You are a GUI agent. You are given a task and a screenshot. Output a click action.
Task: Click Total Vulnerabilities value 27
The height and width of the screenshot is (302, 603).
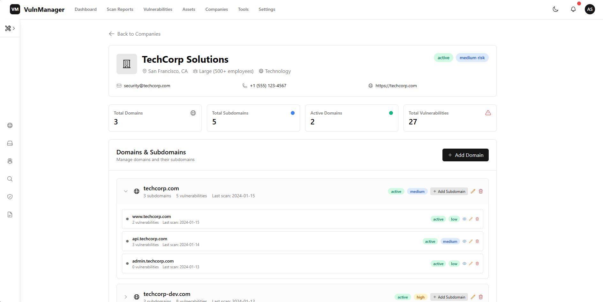[413, 122]
